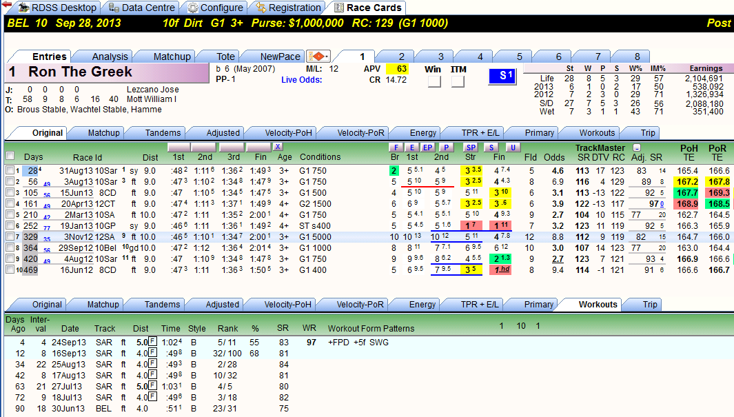Viewport: 734px width, 417px height.
Task: Tick the Win checkbox
Action: (434, 81)
